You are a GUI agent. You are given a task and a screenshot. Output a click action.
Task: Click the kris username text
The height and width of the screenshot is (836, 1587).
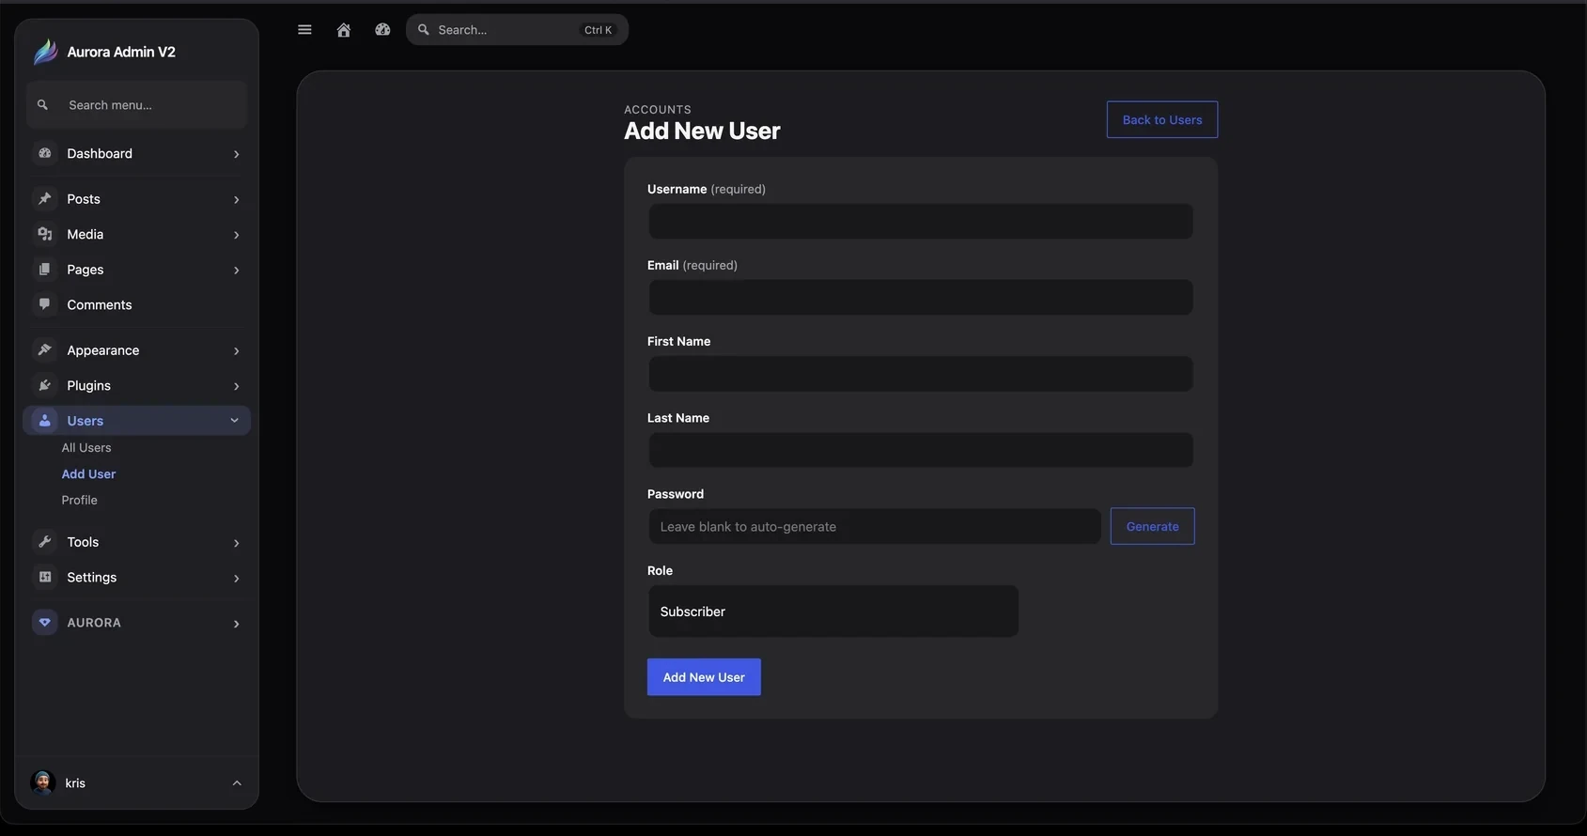click(x=75, y=783)
